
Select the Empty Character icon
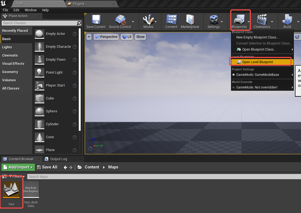point(39,47)
